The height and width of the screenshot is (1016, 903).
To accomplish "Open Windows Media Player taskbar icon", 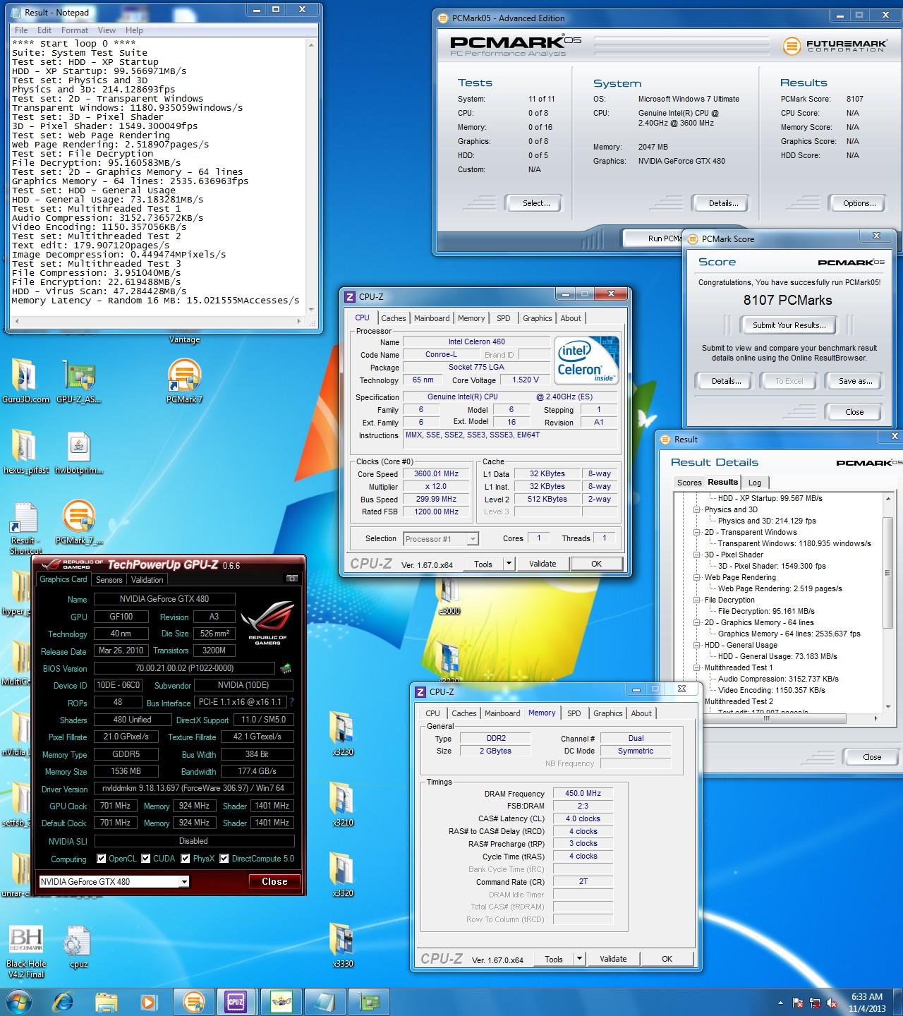I will pyautogui.click(x=149, y=1002).
